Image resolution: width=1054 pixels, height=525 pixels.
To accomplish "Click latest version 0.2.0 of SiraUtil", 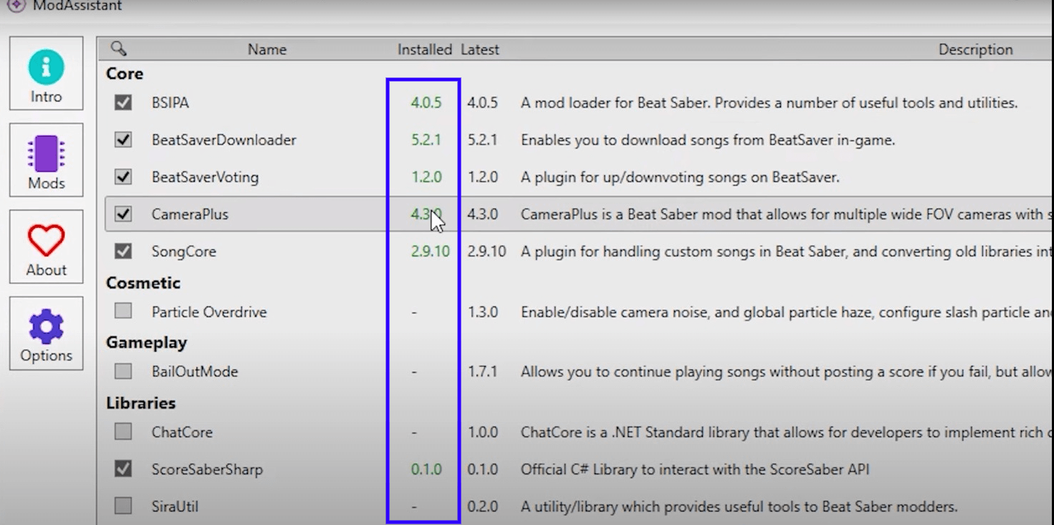I will coord(482,507).
